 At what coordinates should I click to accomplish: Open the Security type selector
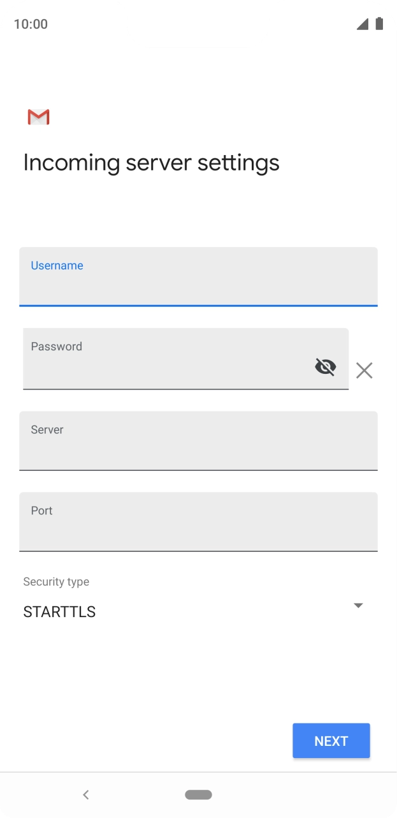coord(191,605)
